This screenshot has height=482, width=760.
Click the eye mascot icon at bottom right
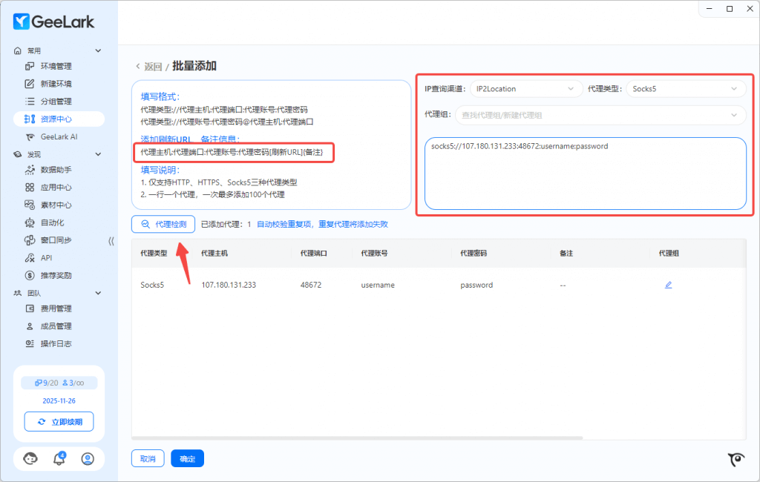[736, 460]
